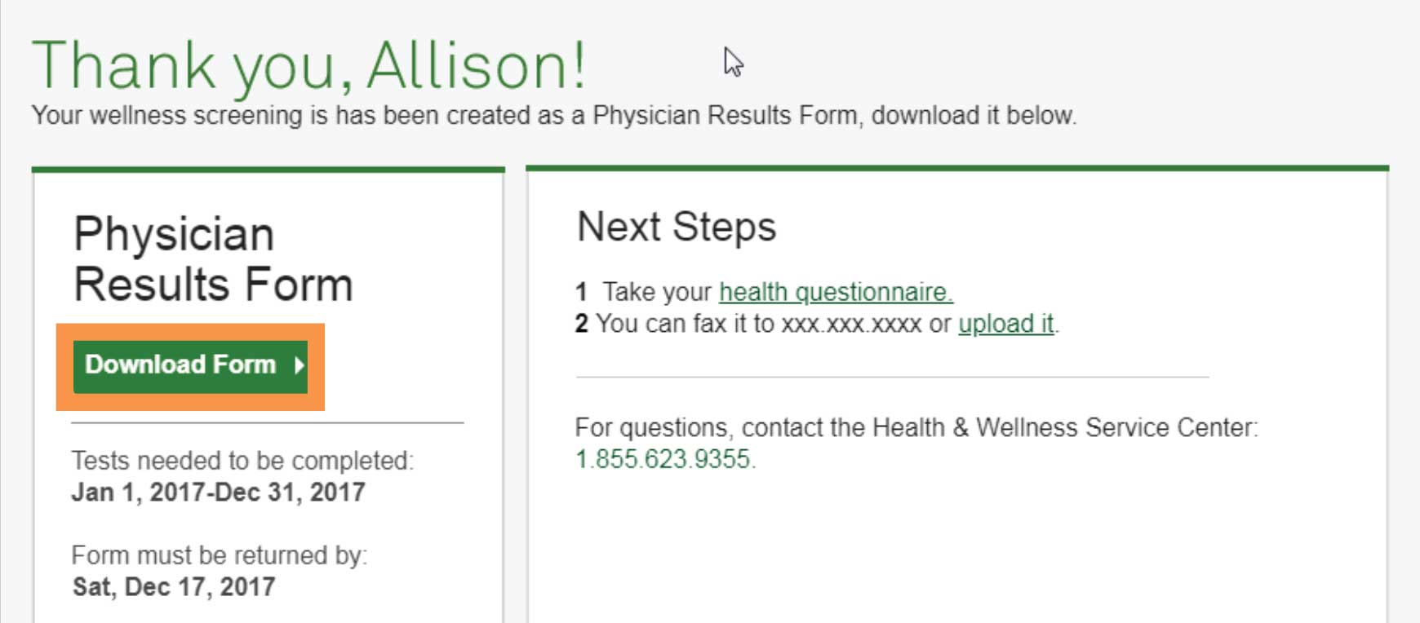Click the green top bar of Physician Results card
The height and width of the screenshot is (623, 1420).
tap(268, 170)
